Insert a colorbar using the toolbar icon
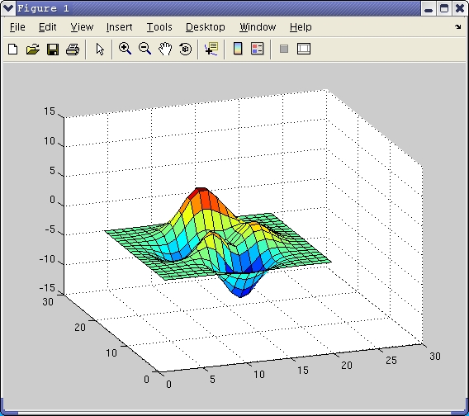Image resolution: width=469 pixels, height=416 pixels. [238, 49]
